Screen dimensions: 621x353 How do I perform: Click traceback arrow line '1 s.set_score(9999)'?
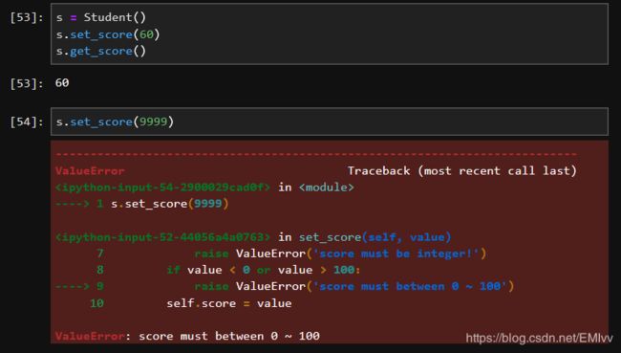point(142,204)
